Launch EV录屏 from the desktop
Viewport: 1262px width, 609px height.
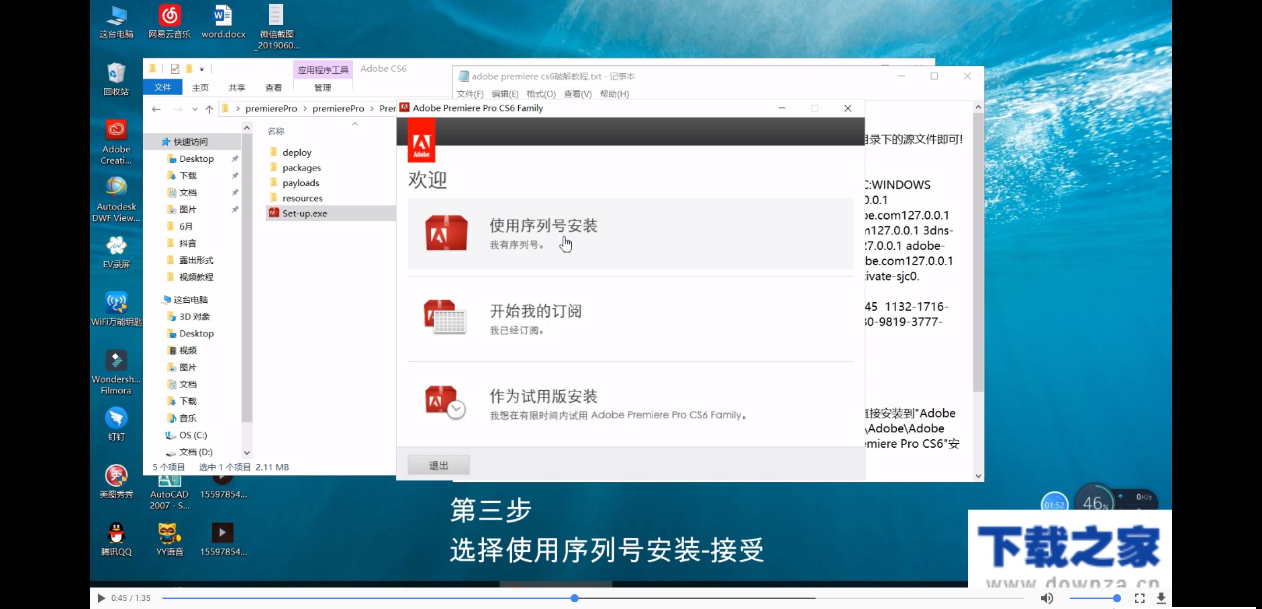(x=115, y=248)
